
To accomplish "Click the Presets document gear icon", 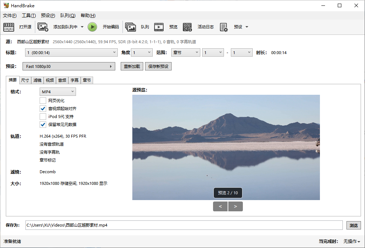I will pyautogui.click(x=224, y=27).
